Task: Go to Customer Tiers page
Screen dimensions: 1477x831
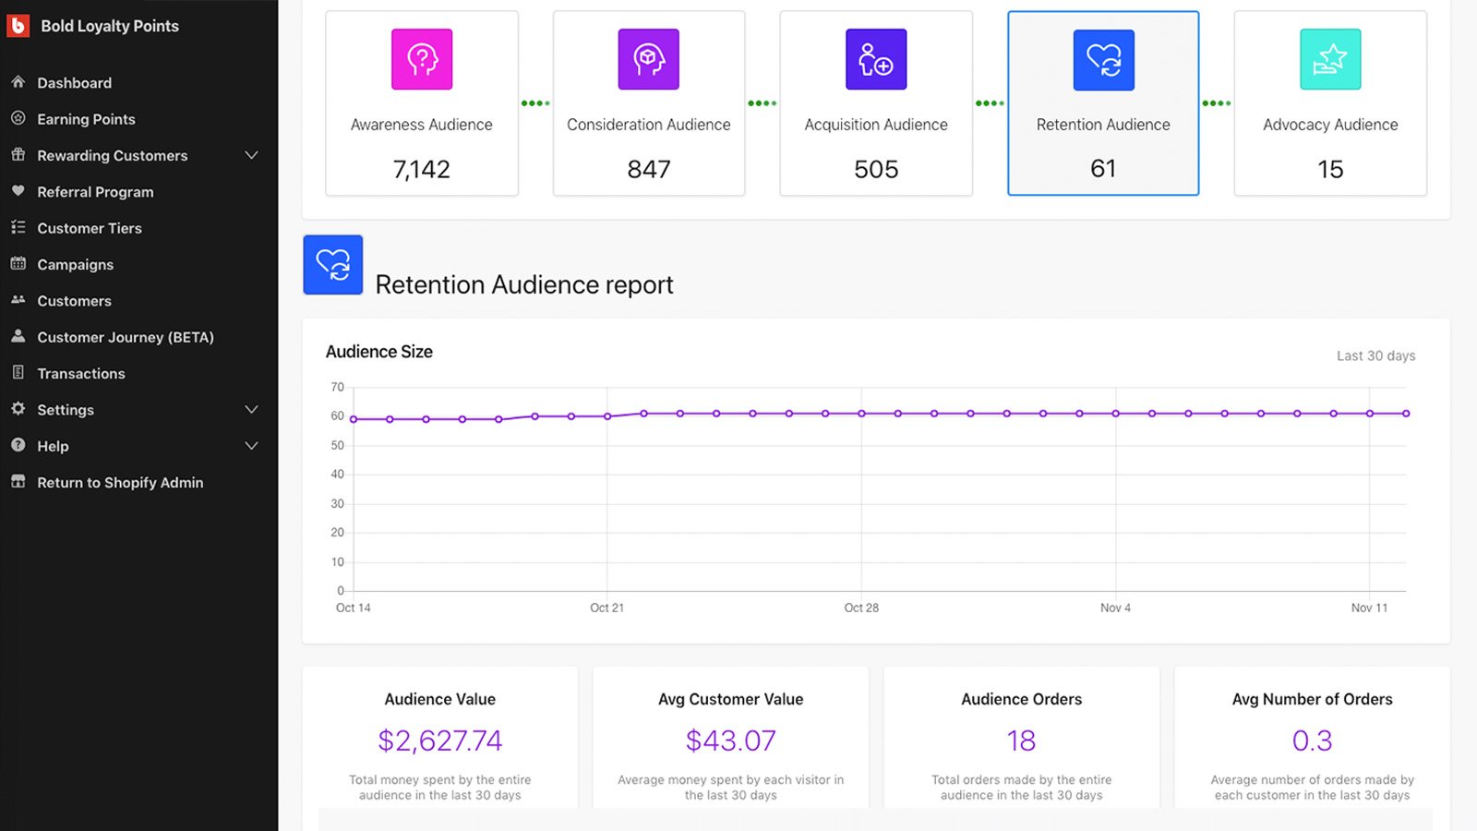Action: 90,228
